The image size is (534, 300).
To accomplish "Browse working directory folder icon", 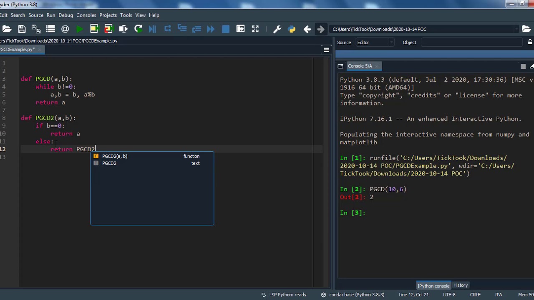I will tap(526, 29).
